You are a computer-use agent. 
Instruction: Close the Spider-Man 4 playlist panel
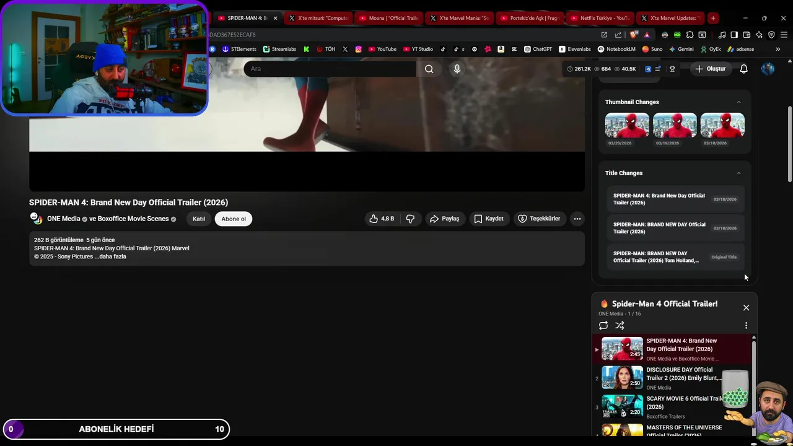pyautogui.click(x=746, y=308)
